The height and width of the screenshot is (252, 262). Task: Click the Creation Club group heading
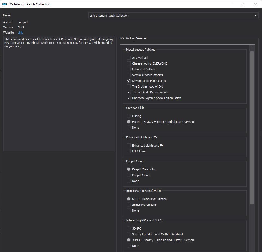click(135, 108)
